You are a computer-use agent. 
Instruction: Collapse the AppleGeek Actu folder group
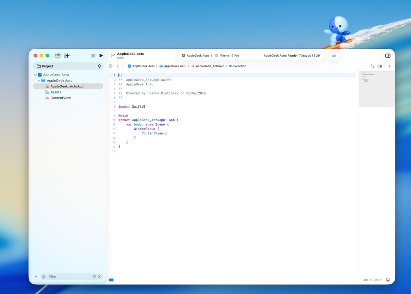point(39,81)
